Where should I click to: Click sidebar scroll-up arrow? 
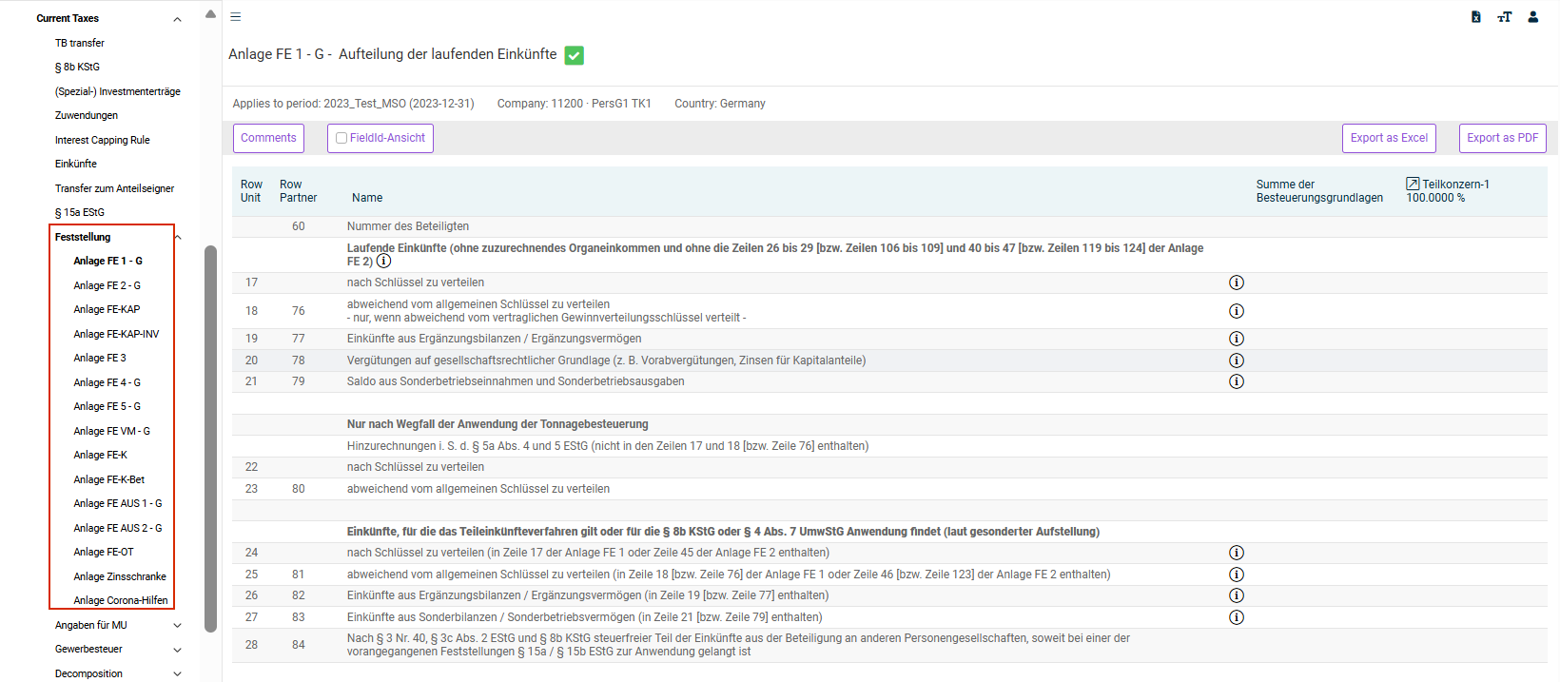click(x=210, y=14)
